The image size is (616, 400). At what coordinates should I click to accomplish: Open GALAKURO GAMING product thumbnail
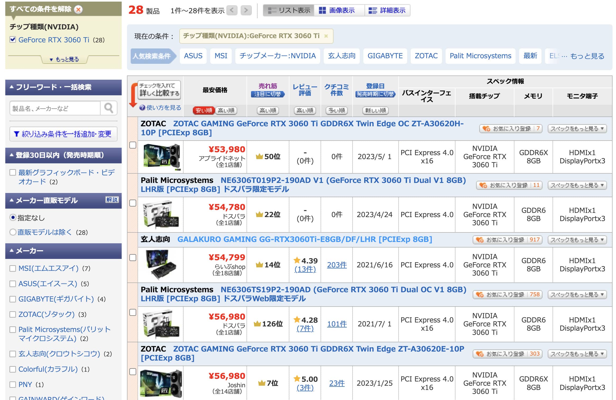tap(161, 265)
